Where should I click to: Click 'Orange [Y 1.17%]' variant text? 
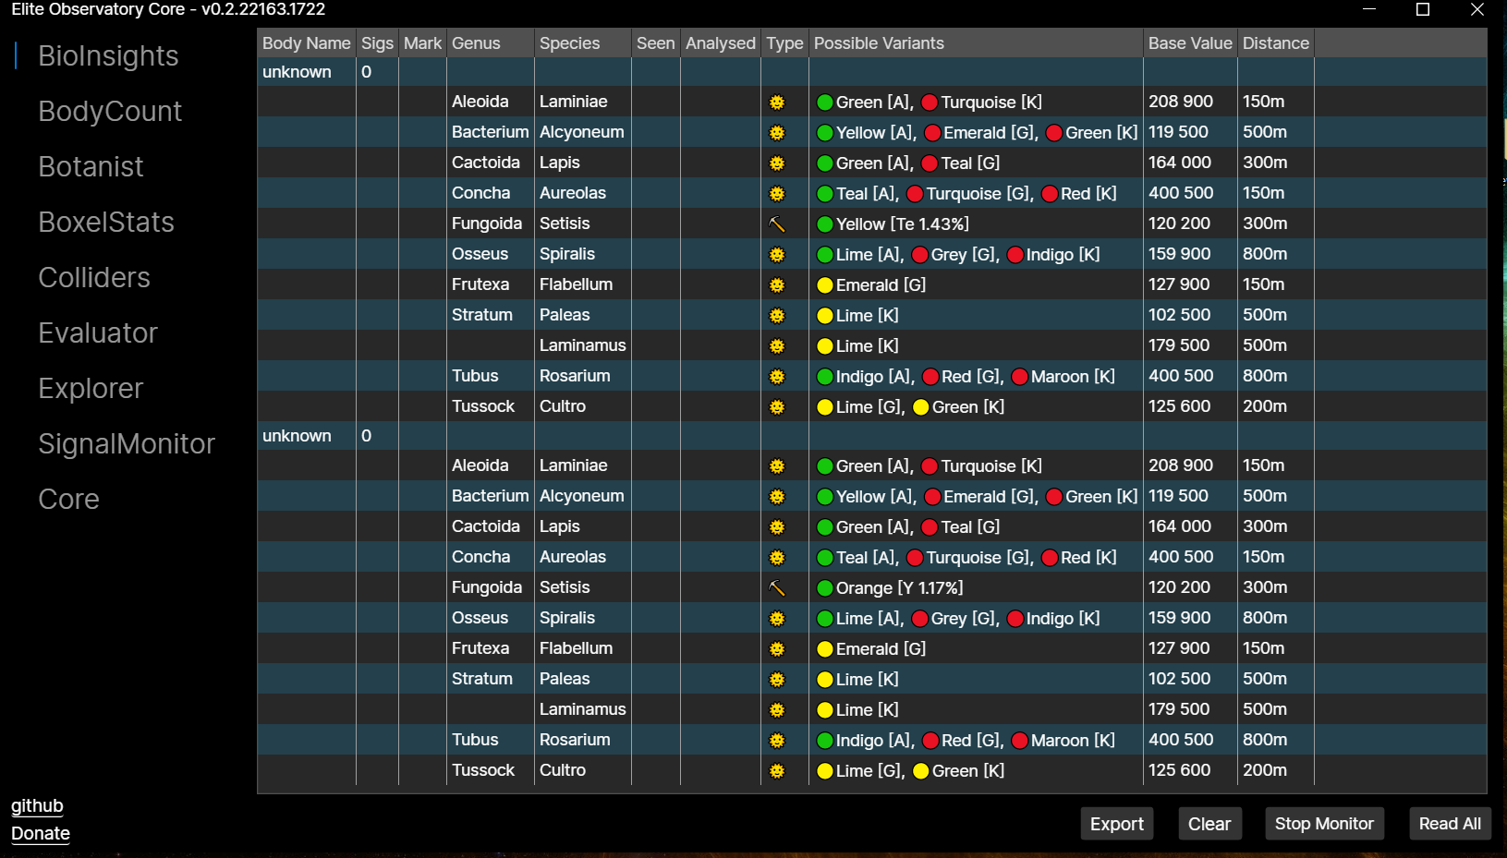[x=899, y=588]
